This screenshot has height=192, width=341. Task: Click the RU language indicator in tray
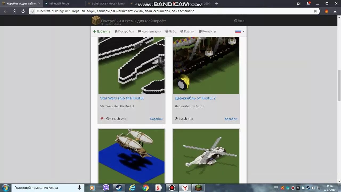276,187
